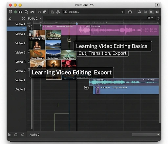168x144 pixels.
Task: Click the document-with-arrow icon beside Sjedrio dropdown
Action: pyautogui.click(x=58, y=12)
